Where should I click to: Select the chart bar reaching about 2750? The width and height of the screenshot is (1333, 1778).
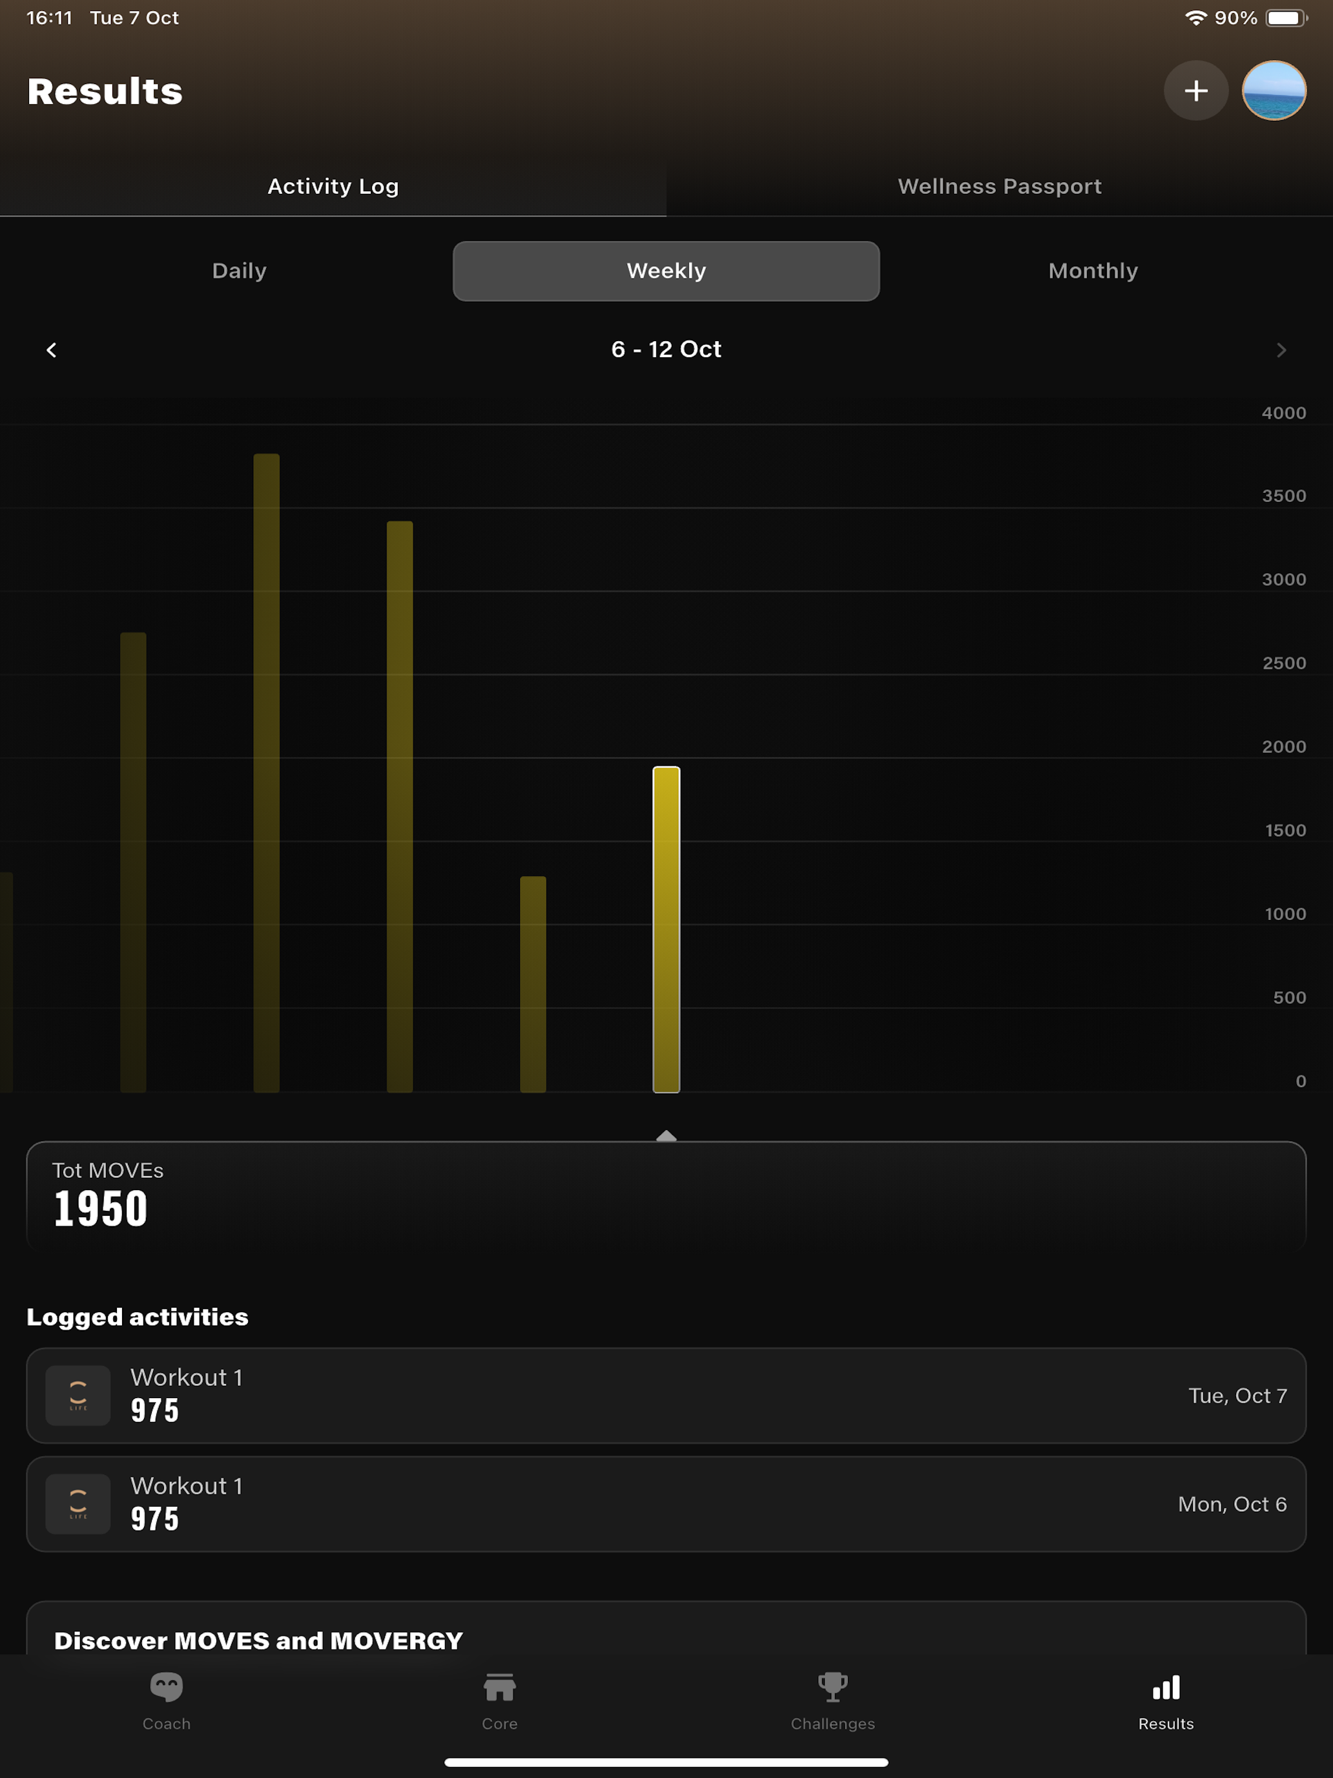[134, 863]
